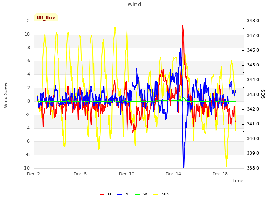Click the 'Dec 6' x-axis tick
The image size is (269, 202).
pos(80,174)
